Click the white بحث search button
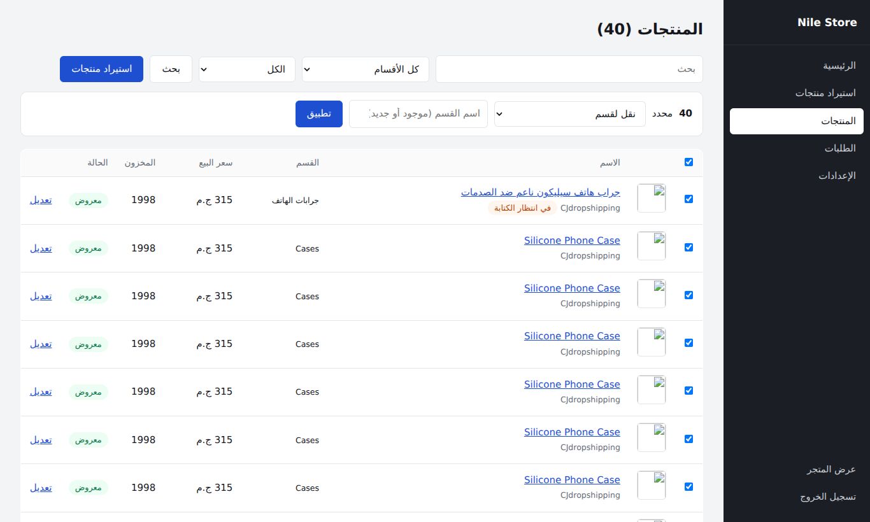The image size is (870, 522). (171, 69)
